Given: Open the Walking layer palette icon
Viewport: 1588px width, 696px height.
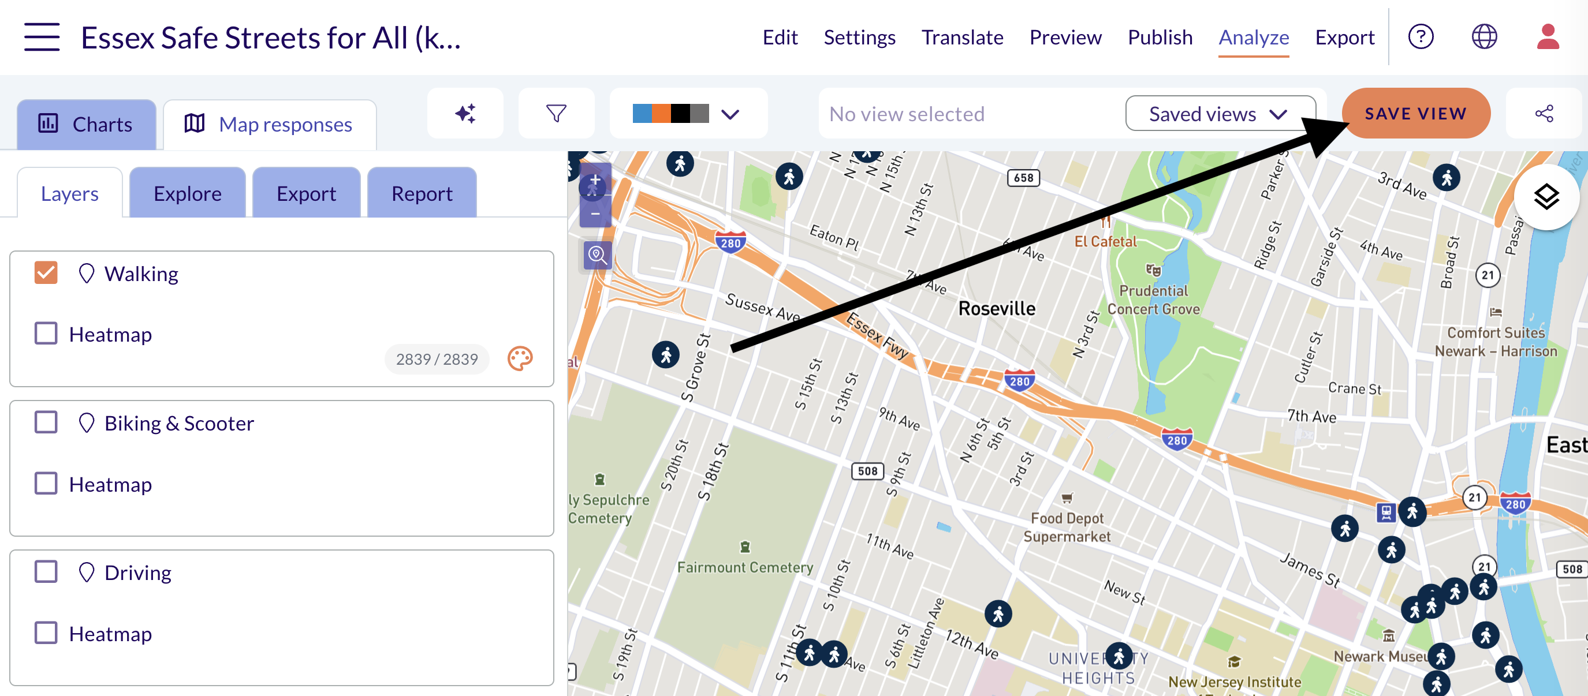Looking at the screenshot, I should [x=520, y=358].
